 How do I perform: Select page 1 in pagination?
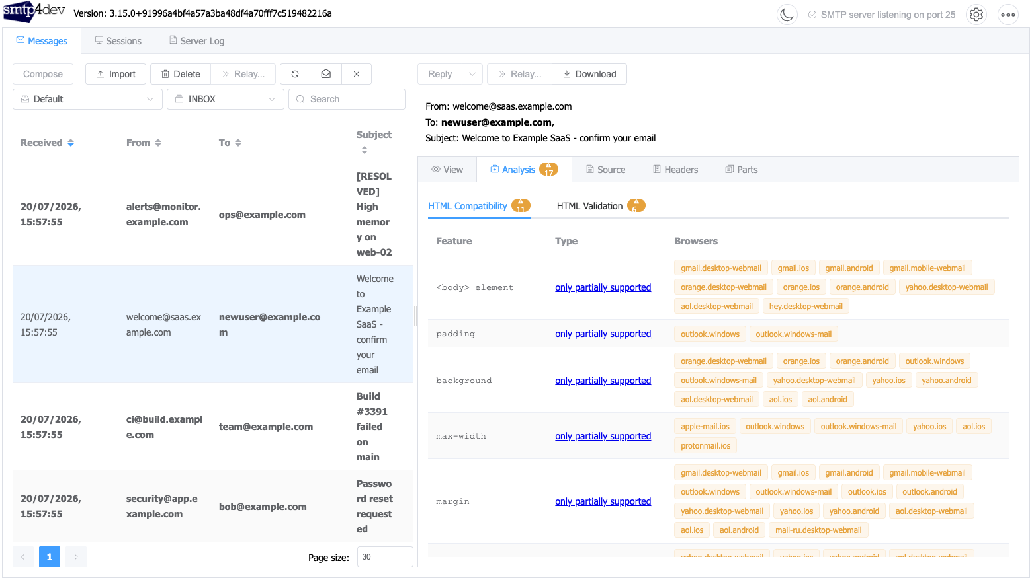50,557
